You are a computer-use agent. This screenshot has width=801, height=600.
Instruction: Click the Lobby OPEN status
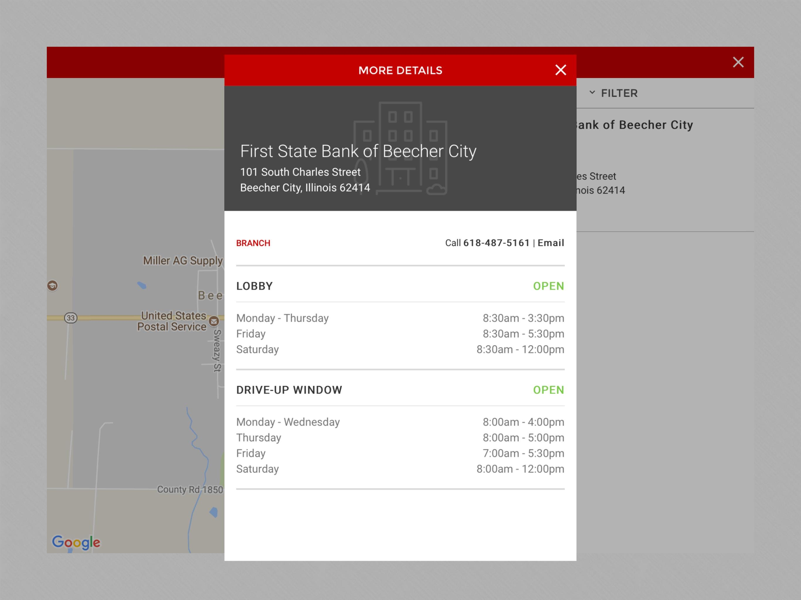(x=549, y=286)
